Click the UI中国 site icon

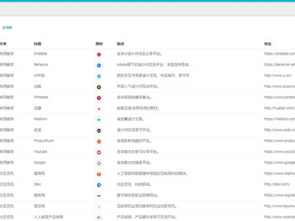tap(99, 76)
